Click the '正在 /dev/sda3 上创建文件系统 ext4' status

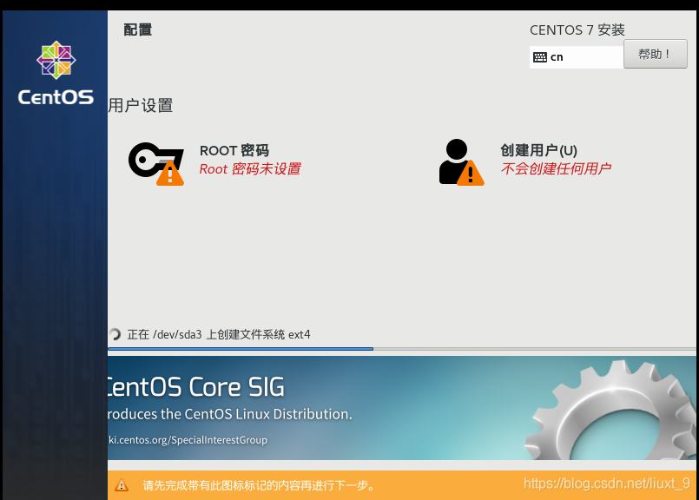tap(219, 334)
